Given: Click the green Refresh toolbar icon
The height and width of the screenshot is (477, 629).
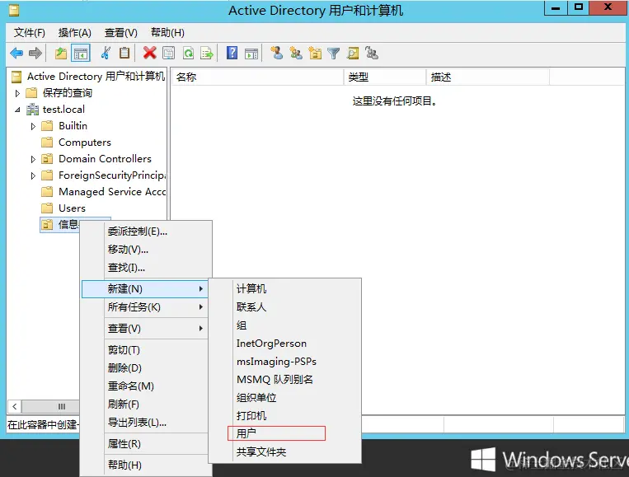Looking at the screenshot, I should (188, 53).
